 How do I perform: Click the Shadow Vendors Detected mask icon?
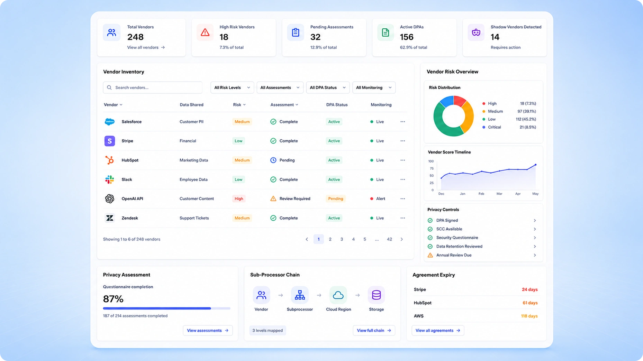[x=476, y=33]
